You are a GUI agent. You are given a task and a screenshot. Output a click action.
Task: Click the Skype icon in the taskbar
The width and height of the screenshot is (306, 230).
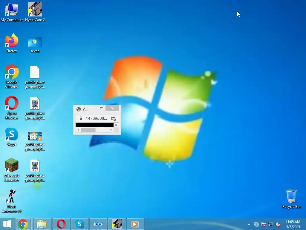[x=79, y=224]
